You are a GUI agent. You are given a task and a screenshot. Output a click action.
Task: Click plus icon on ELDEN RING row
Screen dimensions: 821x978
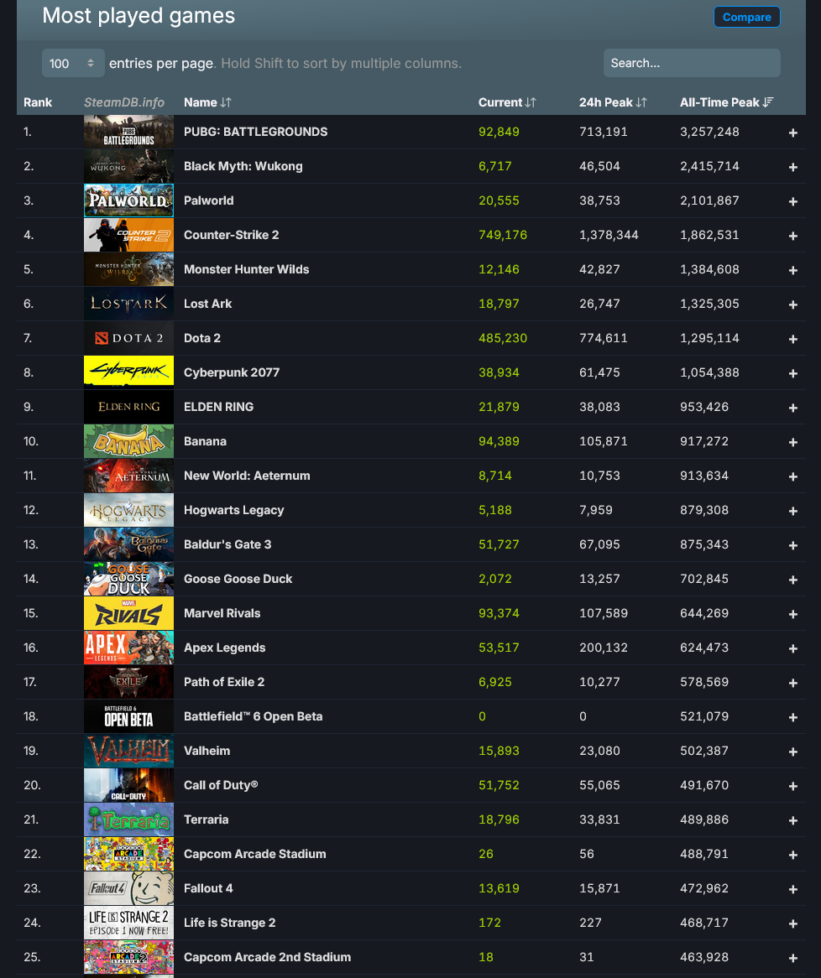pos(793,408)
